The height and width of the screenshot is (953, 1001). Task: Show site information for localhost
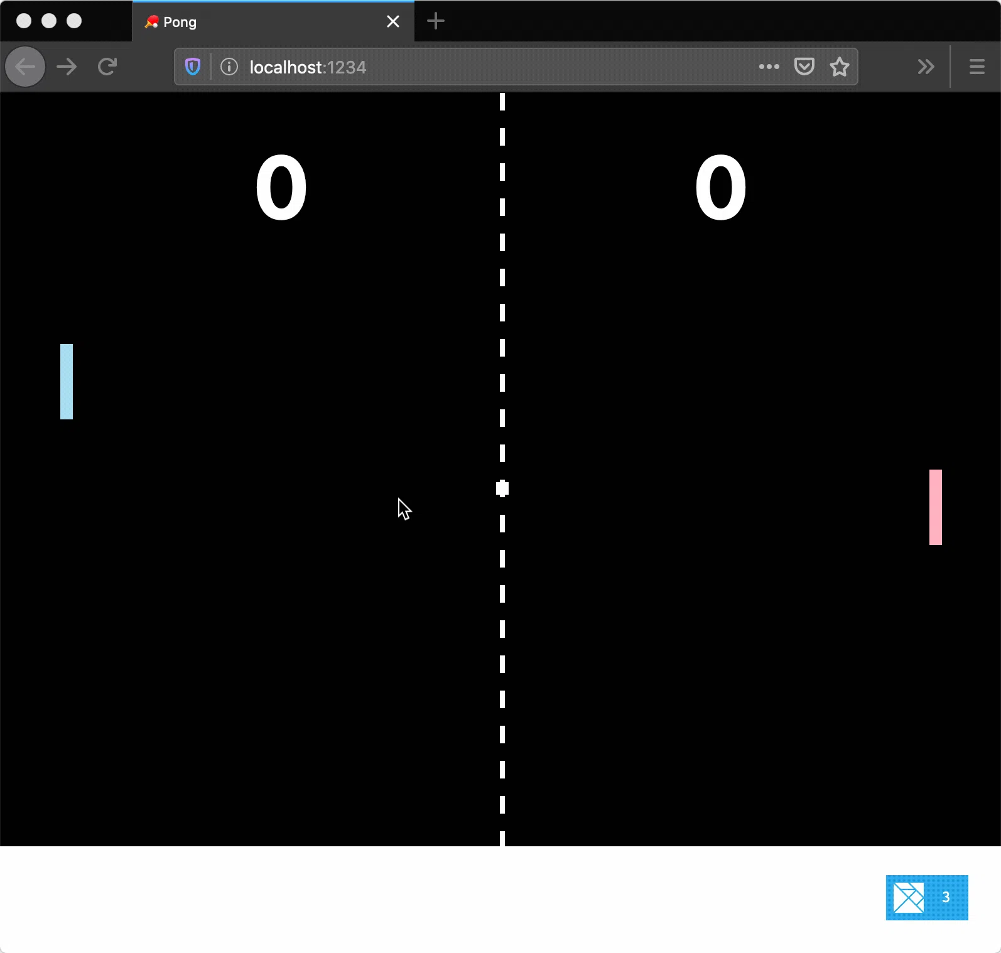pyautogui.click(x=229, y=67)
